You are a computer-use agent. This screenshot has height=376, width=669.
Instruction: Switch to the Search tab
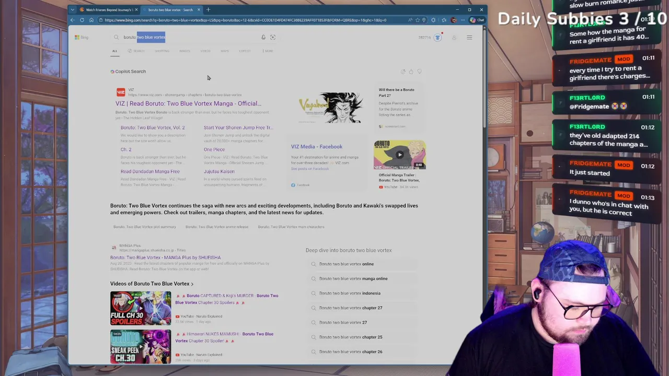click(x=136, y=51)
